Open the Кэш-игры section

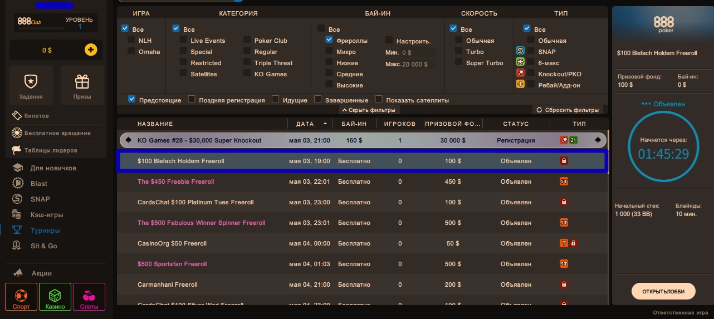[47, 215]
